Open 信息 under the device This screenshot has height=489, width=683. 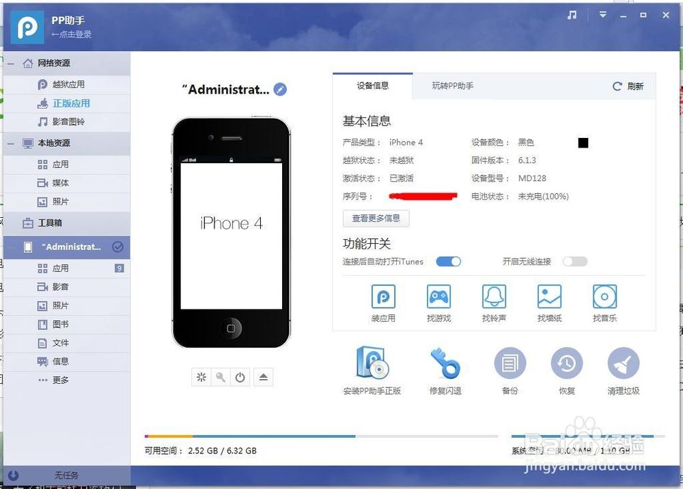pyautogui.click(x=67, y=361)
